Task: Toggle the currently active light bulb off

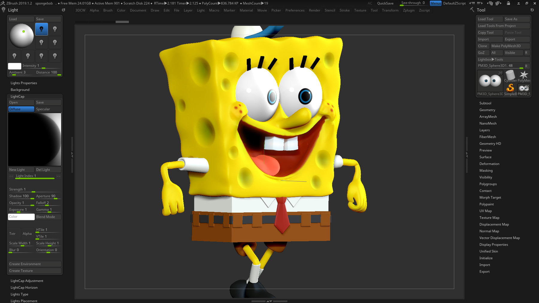Action: click(x=41, y=29)
